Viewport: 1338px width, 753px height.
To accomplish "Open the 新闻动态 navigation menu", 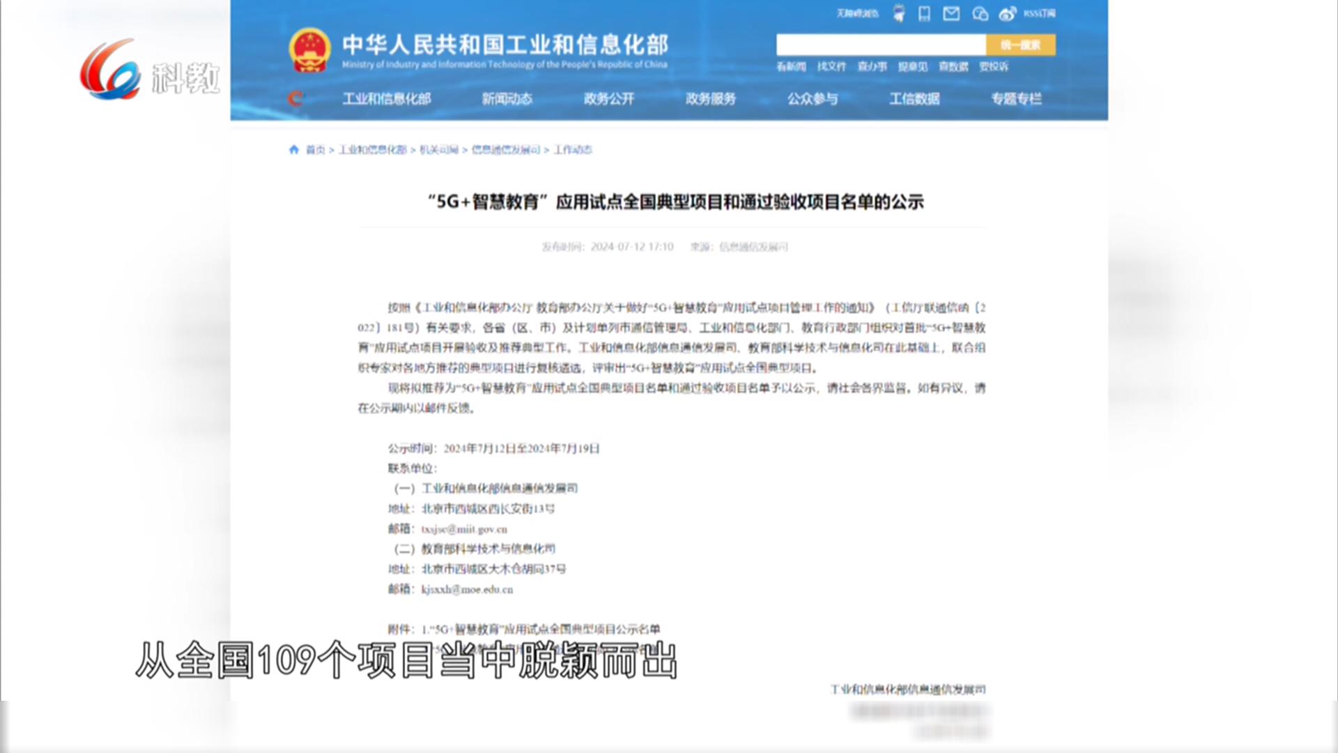I will coord(507,99).
